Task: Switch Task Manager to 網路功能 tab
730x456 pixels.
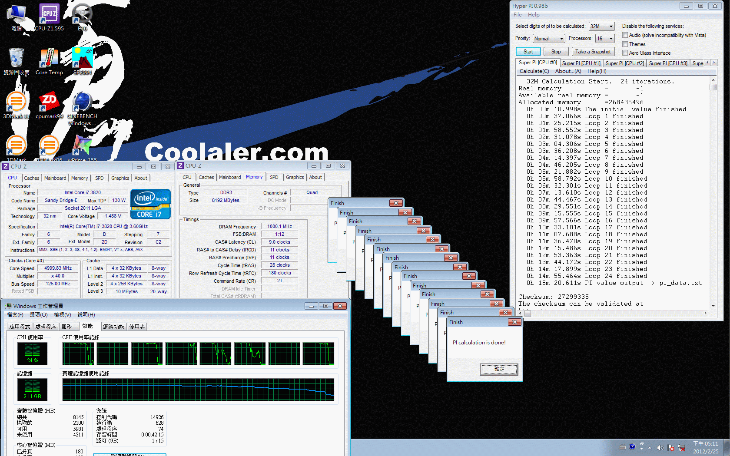Action: coord(113,327)
